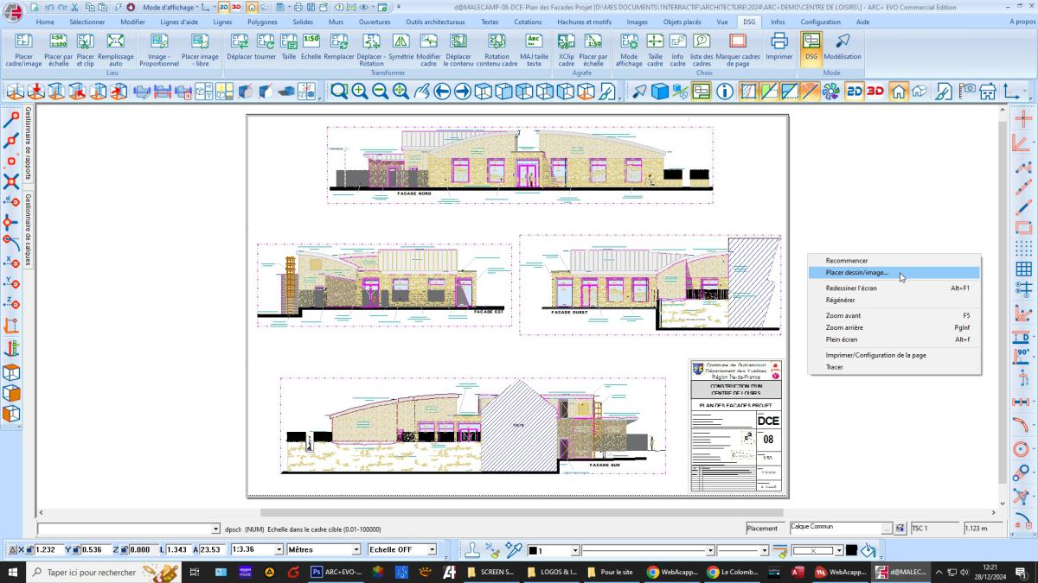
Task: Click the X coordinate input field
Action: tap(44, 550)
